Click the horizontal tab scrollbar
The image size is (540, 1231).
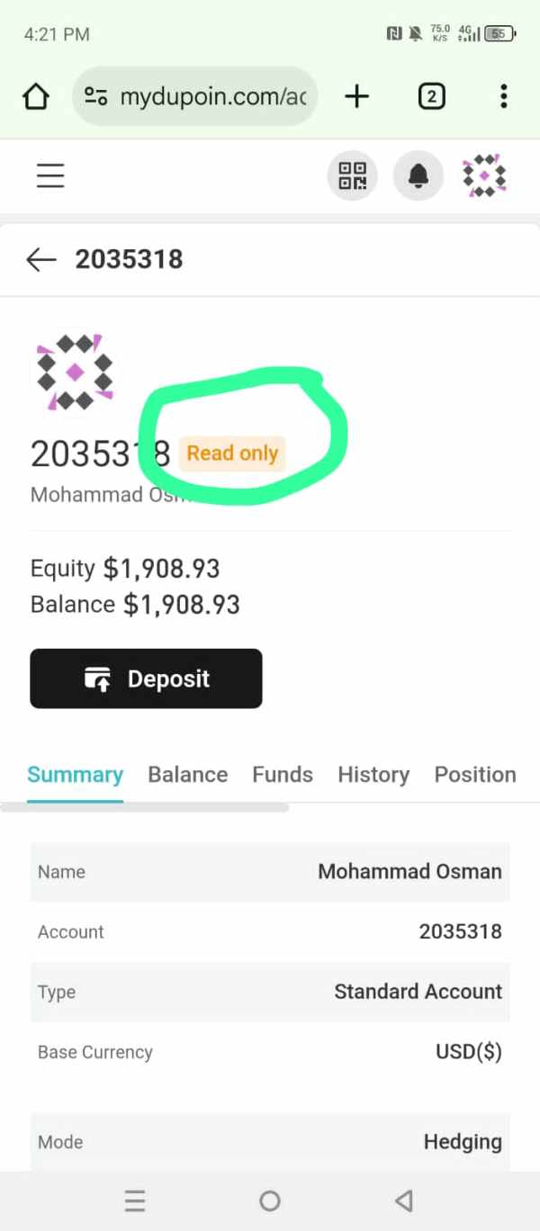(x=144, y=808)
